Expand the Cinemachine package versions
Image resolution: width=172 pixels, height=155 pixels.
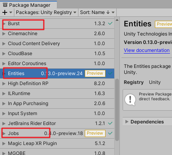point(4,34)
